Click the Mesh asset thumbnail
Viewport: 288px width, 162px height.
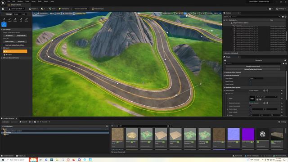point(252,98)
